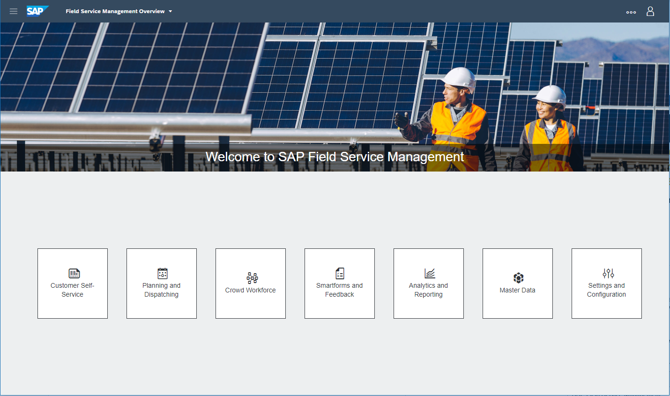The height and width of the screenshot is (396, 670).
Task: Click the Master Data cube icon
Action: [518, 278]
